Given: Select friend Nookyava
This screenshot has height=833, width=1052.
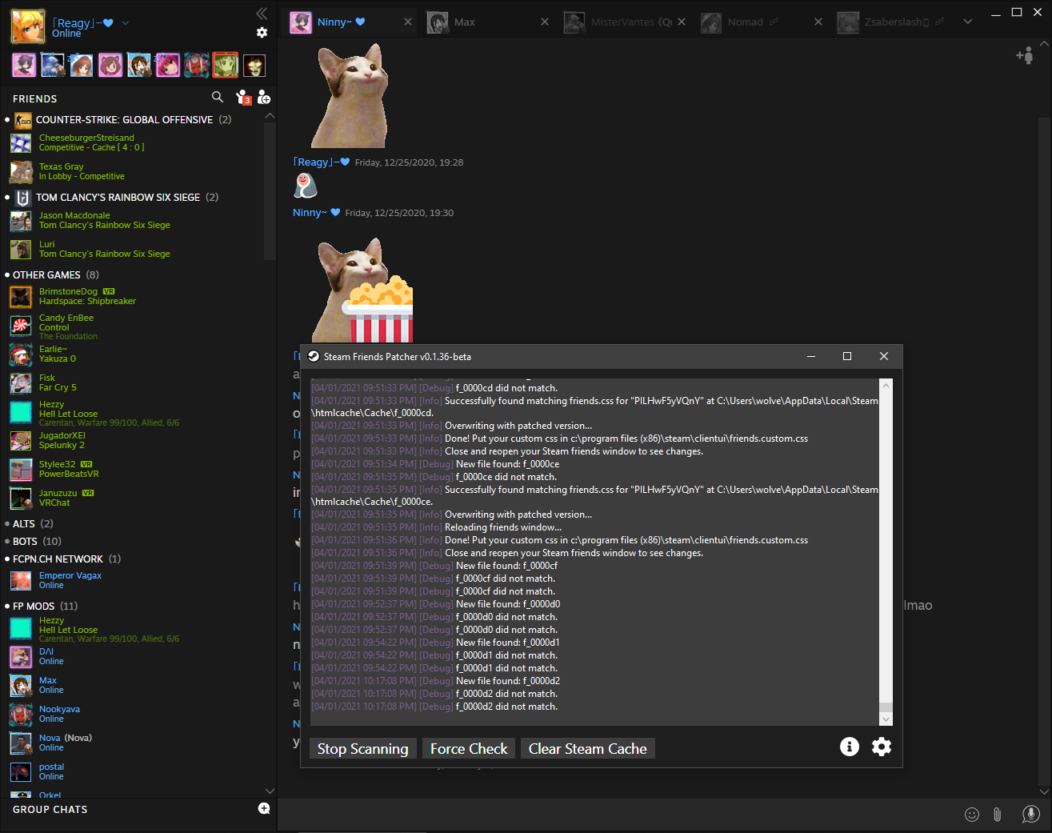Looking at the screenshot, I should pos(134,715).
